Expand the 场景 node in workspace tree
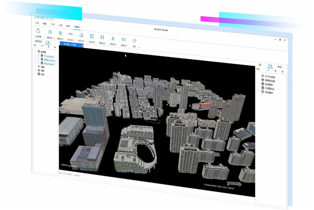Image resolution: width=314 pixels, height=210 pixels. (36, 70)
